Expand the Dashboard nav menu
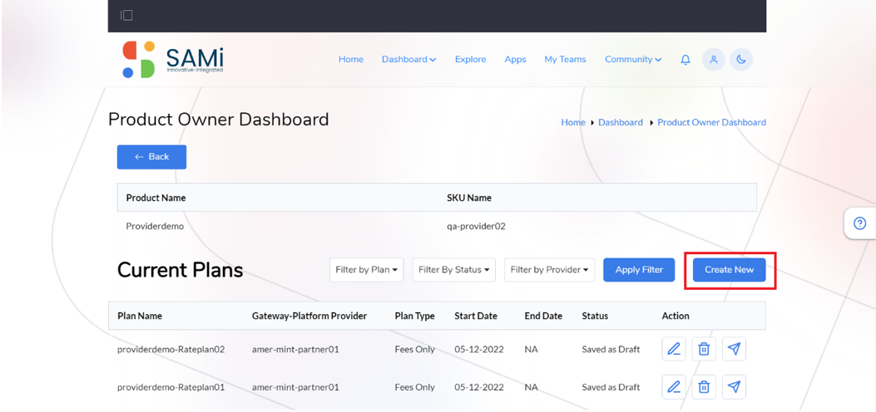This screenshot has height=412, width=876. click(x=409, y=59)
